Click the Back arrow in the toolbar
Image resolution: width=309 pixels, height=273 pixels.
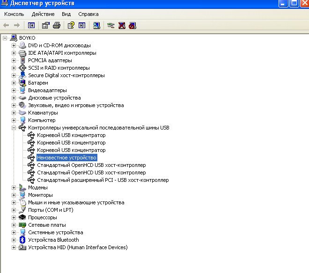tap(6, 25)
